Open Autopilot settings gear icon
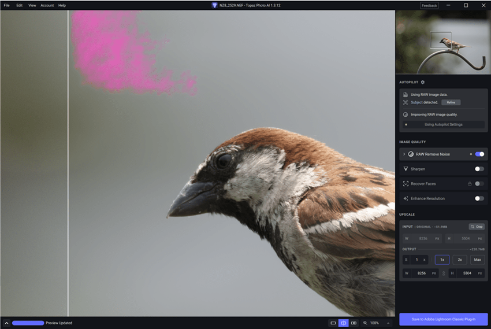 pos(422,82)
